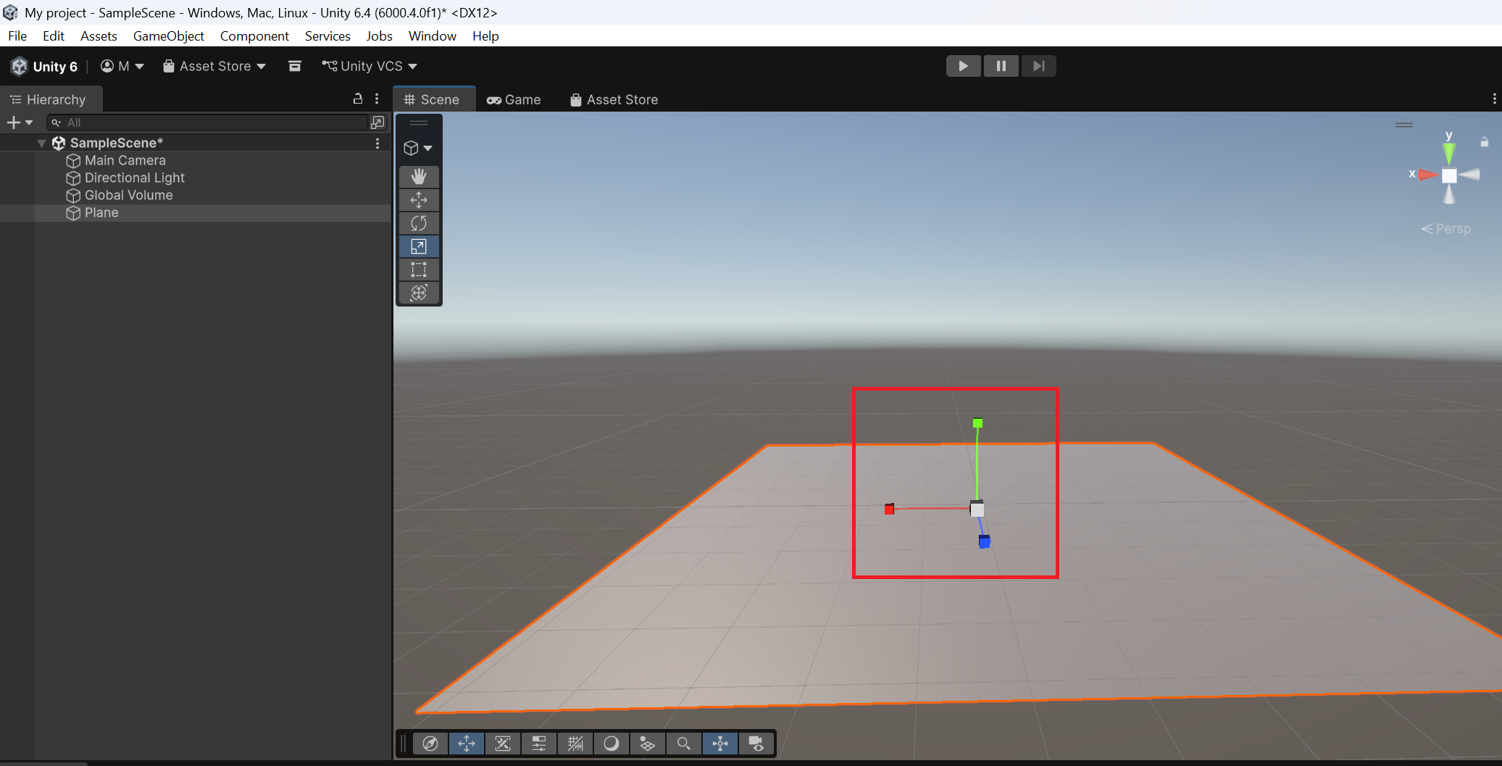The image size is (1502, 766).
Task: Toggle the scene view gizmo lock
Action: click(x=1484, y=142)
